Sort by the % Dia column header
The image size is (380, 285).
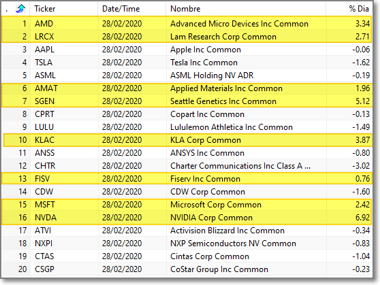[x=349, y=9]
